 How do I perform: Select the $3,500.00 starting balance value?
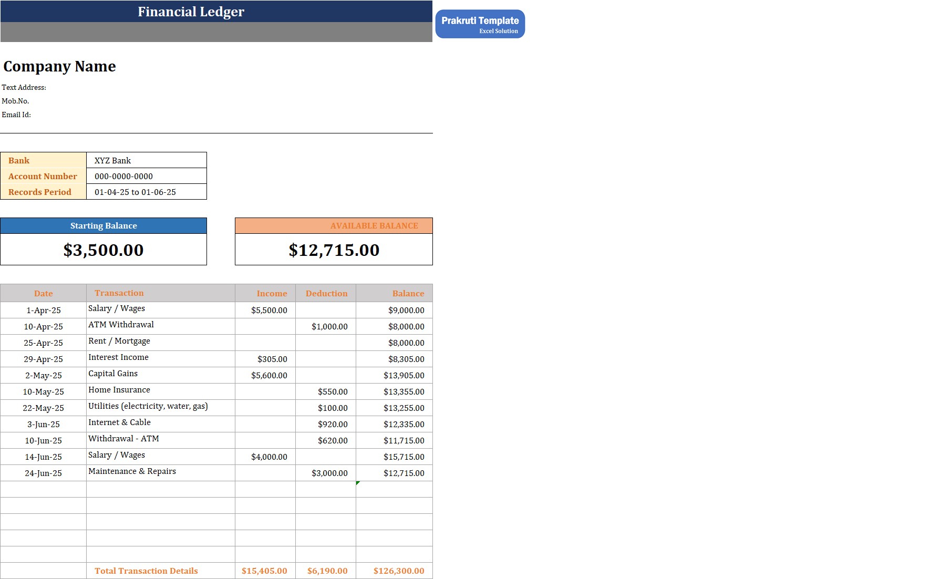104,250
